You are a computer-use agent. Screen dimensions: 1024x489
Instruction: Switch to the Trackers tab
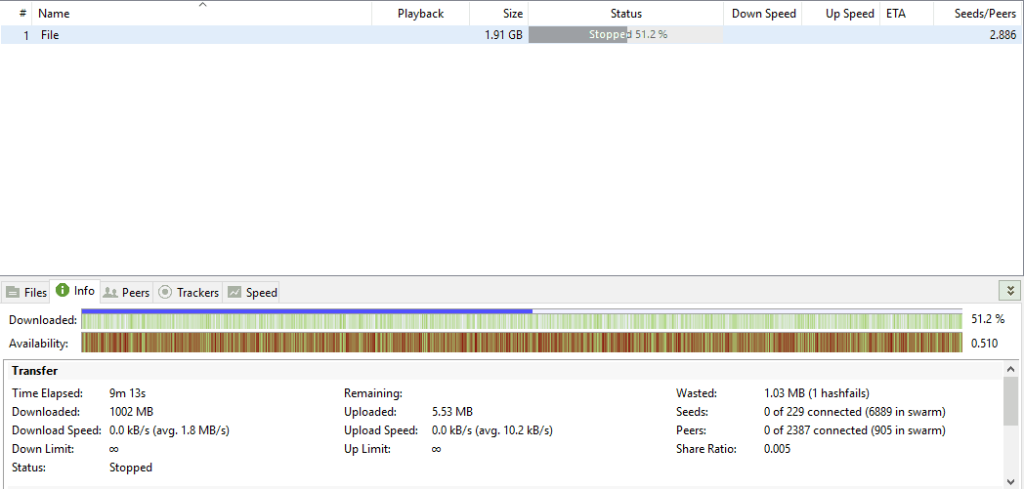pos(188,293)
